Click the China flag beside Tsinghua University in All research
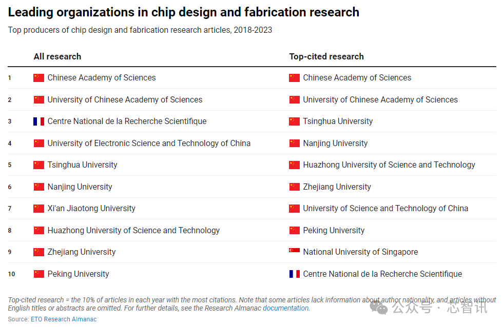 tap(38, 165)
